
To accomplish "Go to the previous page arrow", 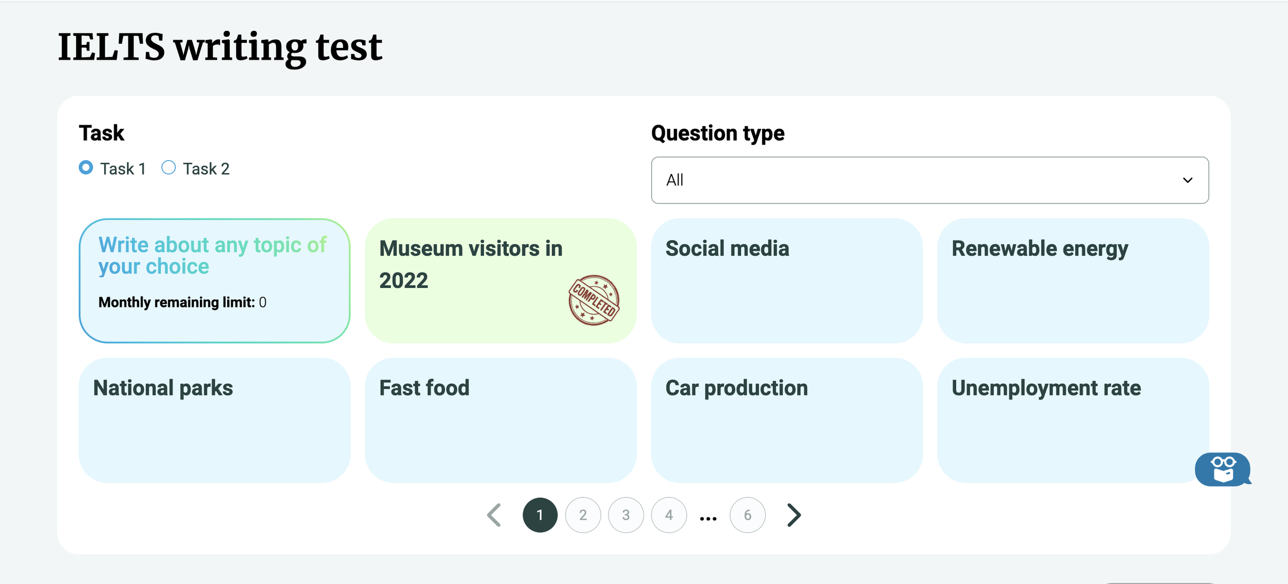I will 495,515.
